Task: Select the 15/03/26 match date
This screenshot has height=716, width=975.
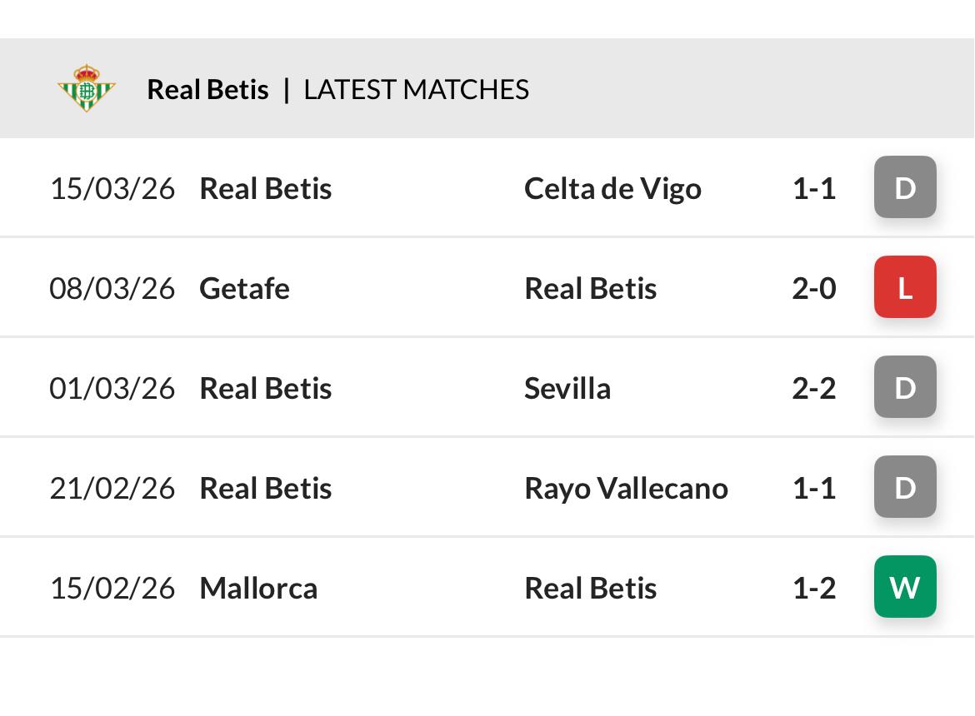Action: tap(112, 189)
